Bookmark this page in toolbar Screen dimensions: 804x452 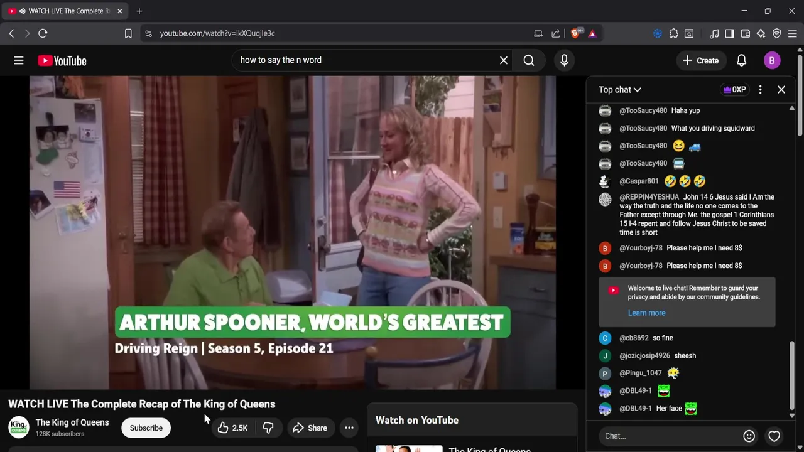[x=128, y=33]
